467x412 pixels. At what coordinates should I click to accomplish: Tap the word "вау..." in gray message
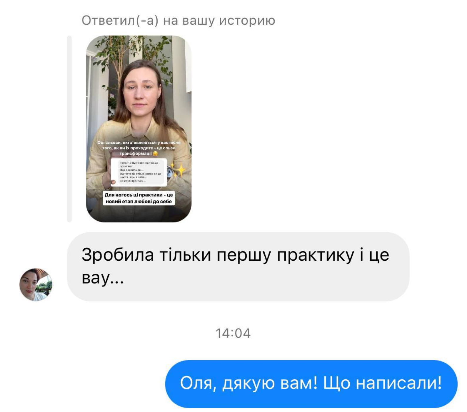tap(103, 278)
